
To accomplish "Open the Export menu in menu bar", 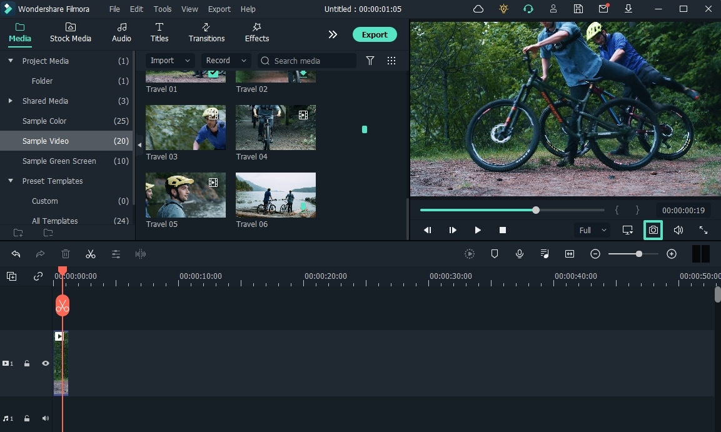I will pos(219,9).
